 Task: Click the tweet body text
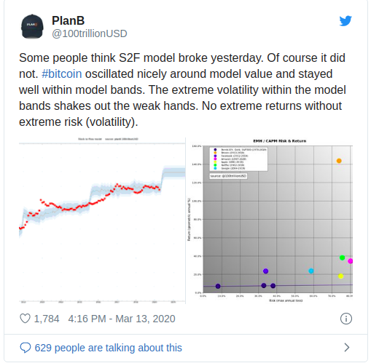tap(182, 89)
